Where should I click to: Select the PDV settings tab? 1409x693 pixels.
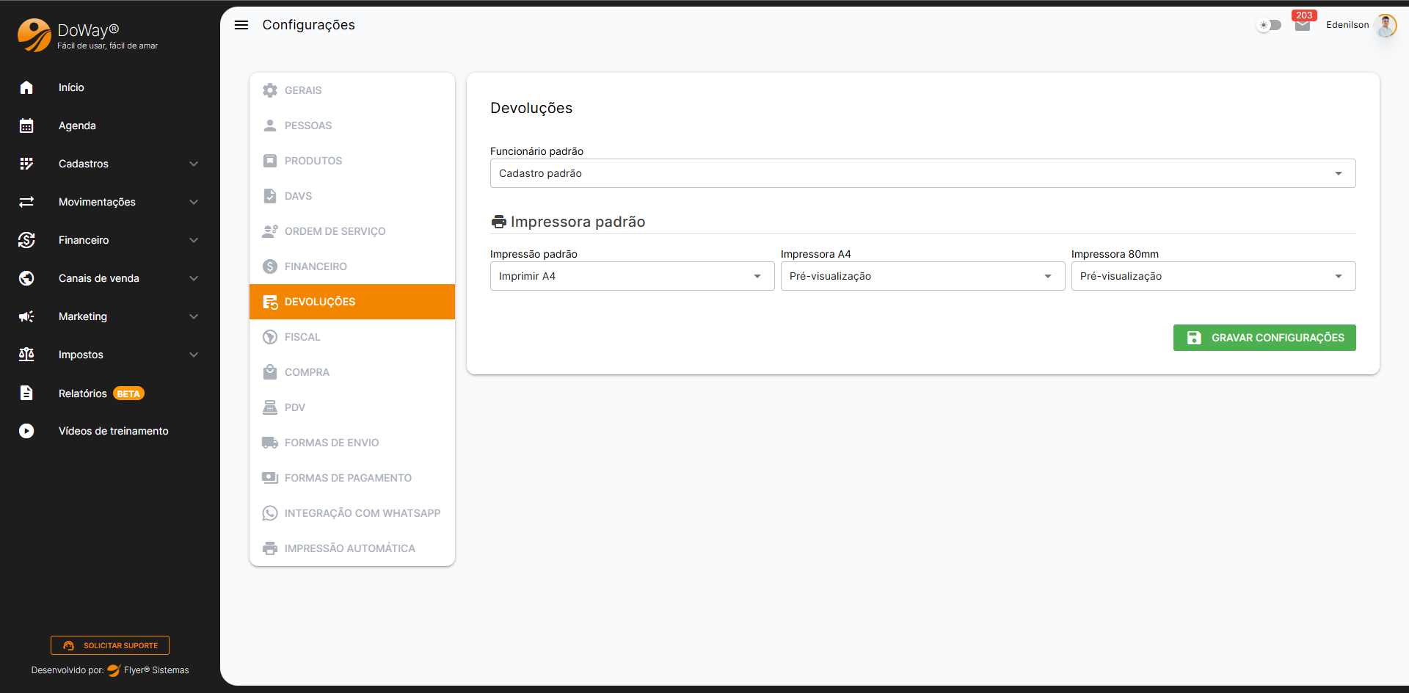point(295,407)
